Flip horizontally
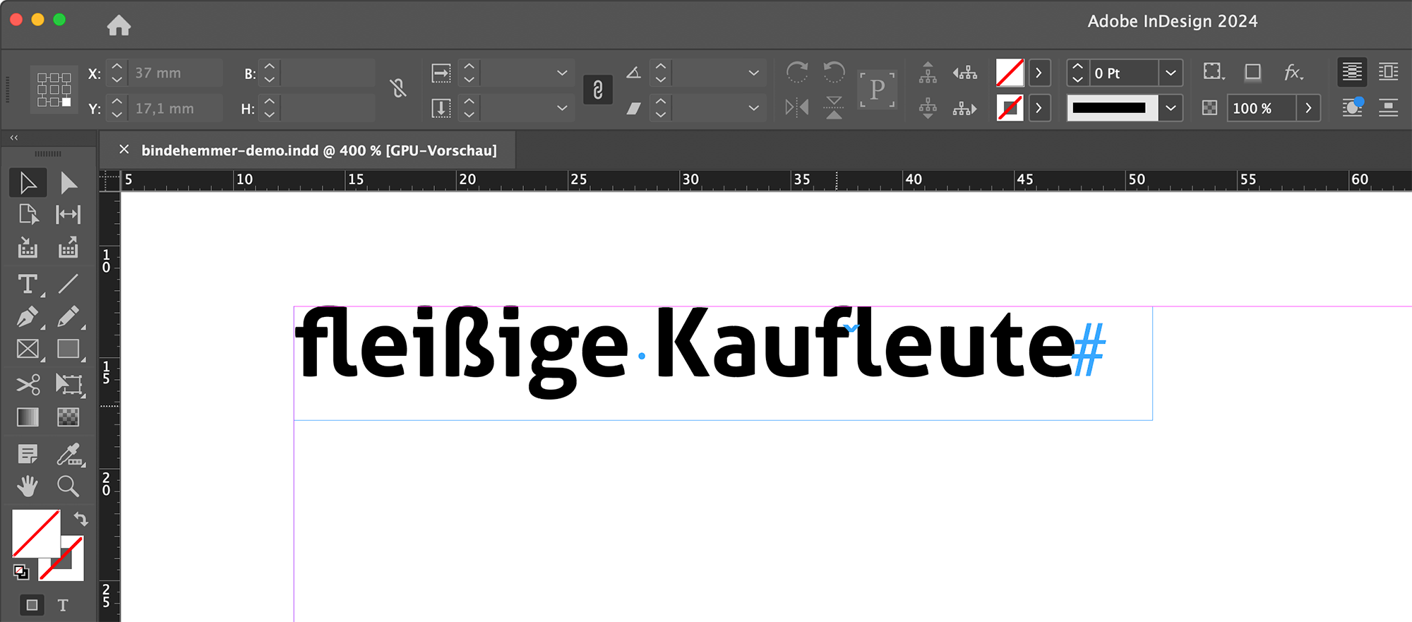Image resolution: width=1412 pixels, height=622 pixels. 797,107
